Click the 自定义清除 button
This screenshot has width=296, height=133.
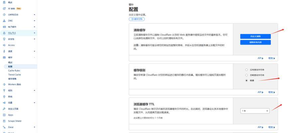click(x=255, y=36)
